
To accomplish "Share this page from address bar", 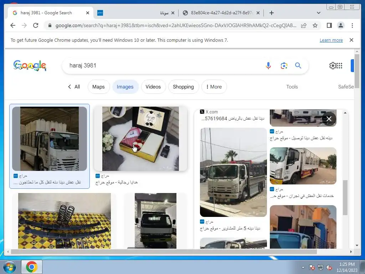I will click(x=304, y=25).
